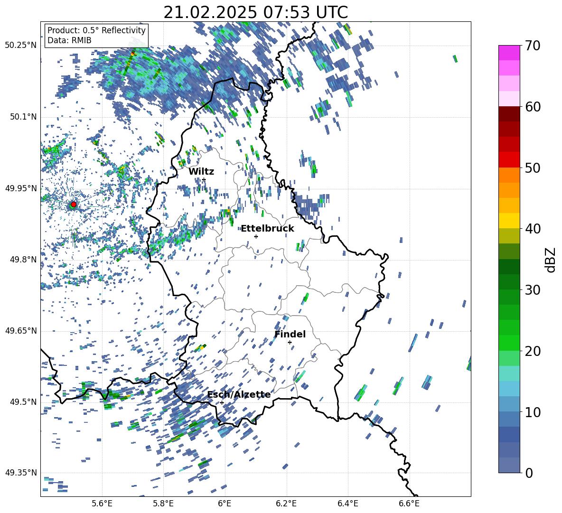Click the colorbar tick value 20
This screenshot has width=562, height=513.
tap(533, 351)
